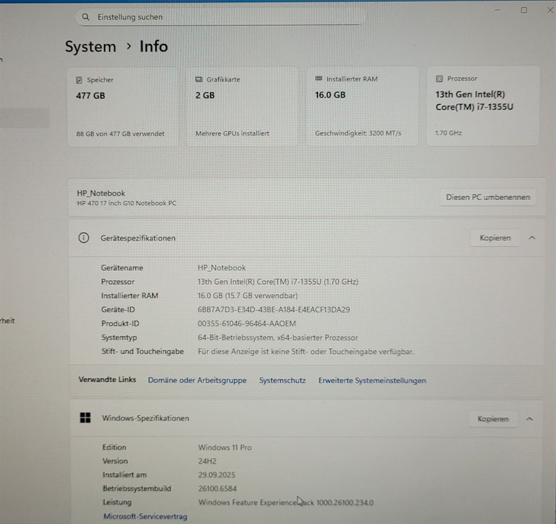
Task: Go back to System breadcrumb
Action: click(x=90, y=46)
